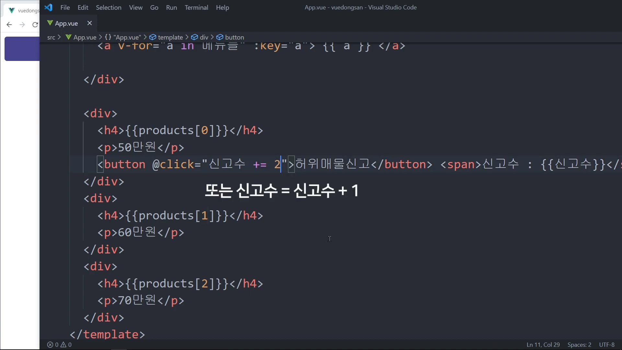Click the purple button in browser page
Viewport: 622px width, 350px height.
22,49
